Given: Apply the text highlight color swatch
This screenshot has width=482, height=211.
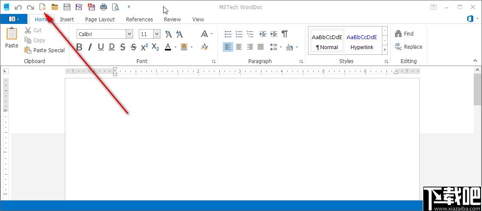Looking at the screenshot, I should (184, 47).
